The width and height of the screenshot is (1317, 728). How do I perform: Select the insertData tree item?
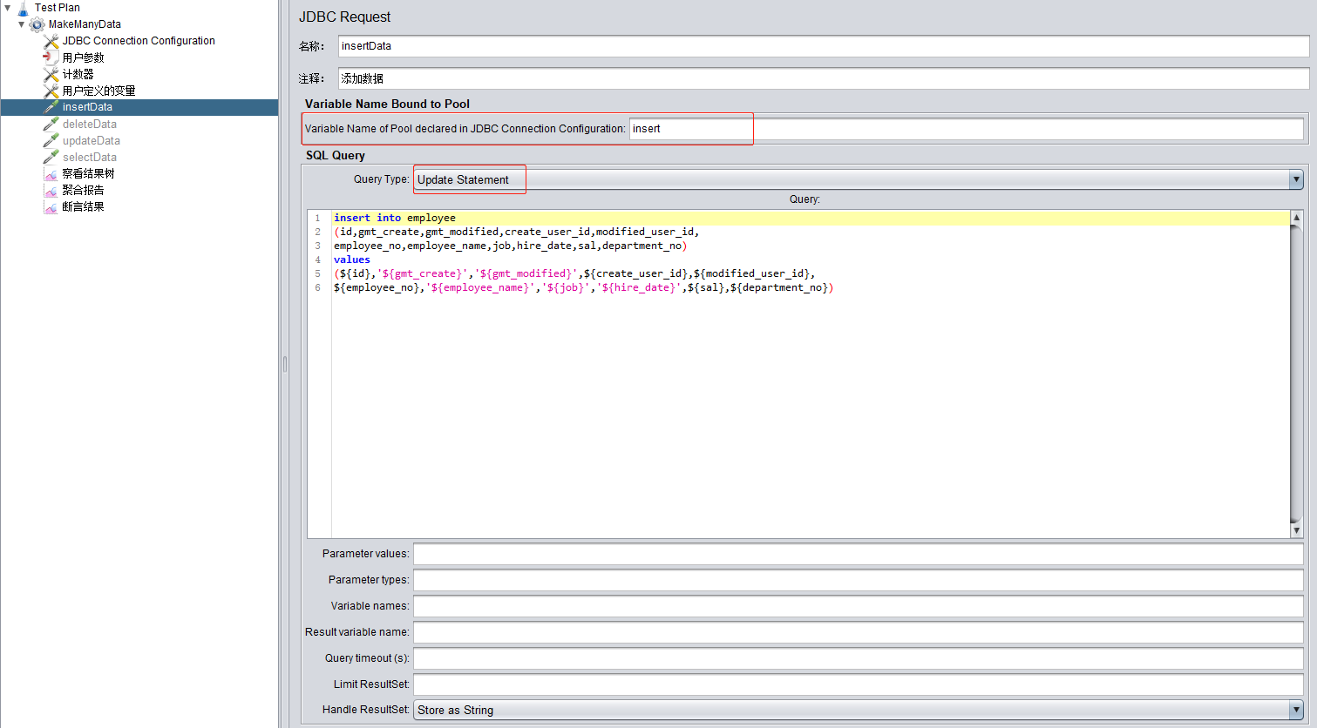[87, 107]
